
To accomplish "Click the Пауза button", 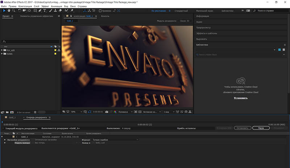I will [261, 128].
